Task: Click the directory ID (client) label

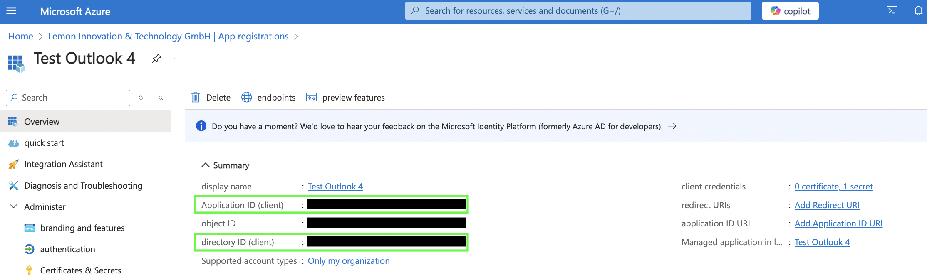Action: click(238, 242)
